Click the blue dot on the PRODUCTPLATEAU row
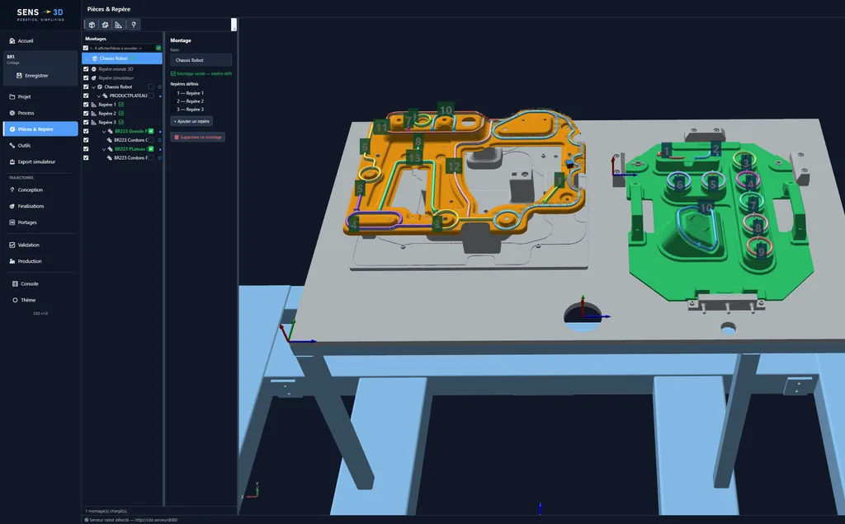Image resolution: width=845 pixels, height=524 pixels. 160,96
